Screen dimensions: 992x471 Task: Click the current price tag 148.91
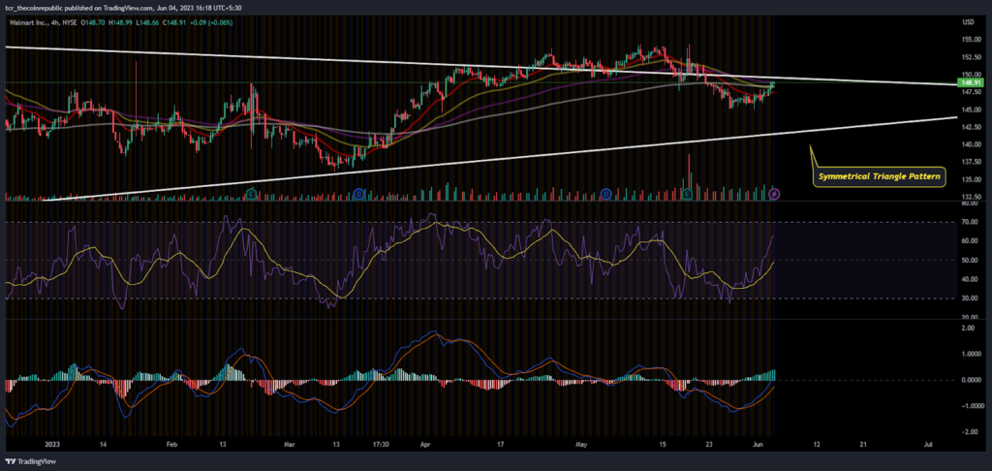pos(970,83)
